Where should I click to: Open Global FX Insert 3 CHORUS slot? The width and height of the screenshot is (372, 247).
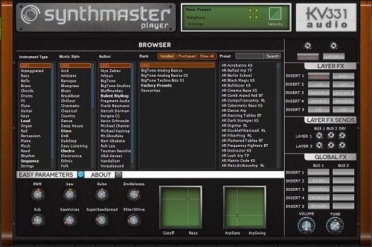coord(318,189)
